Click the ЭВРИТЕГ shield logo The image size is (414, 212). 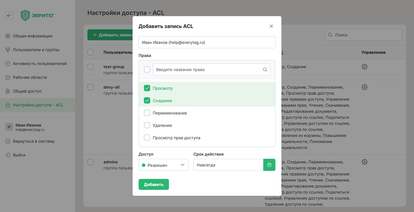[x=26, y=16]
